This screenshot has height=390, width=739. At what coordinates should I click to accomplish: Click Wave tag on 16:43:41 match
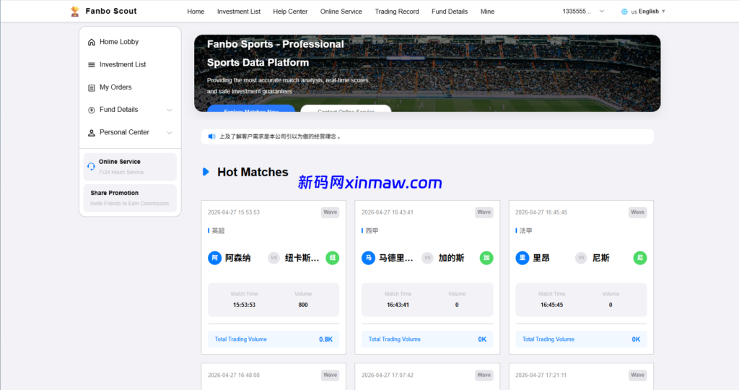click(484, 212)
